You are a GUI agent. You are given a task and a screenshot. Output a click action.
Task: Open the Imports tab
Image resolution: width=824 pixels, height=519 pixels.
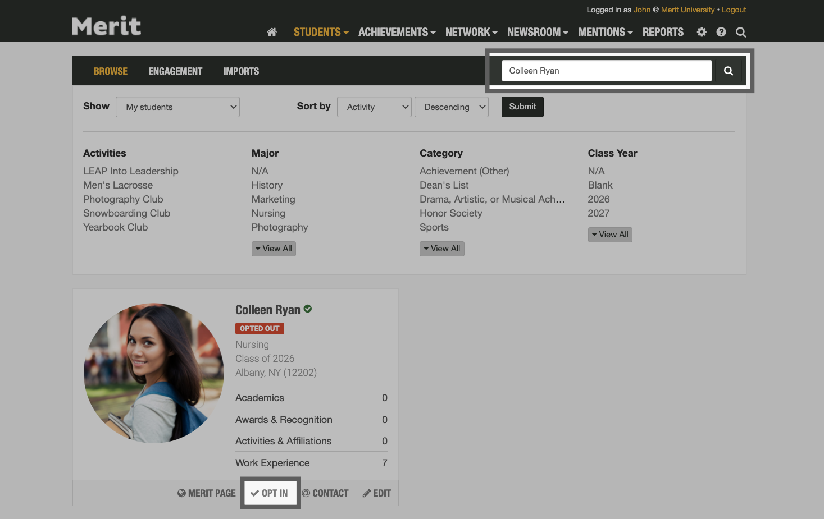(x=241, y=71)
